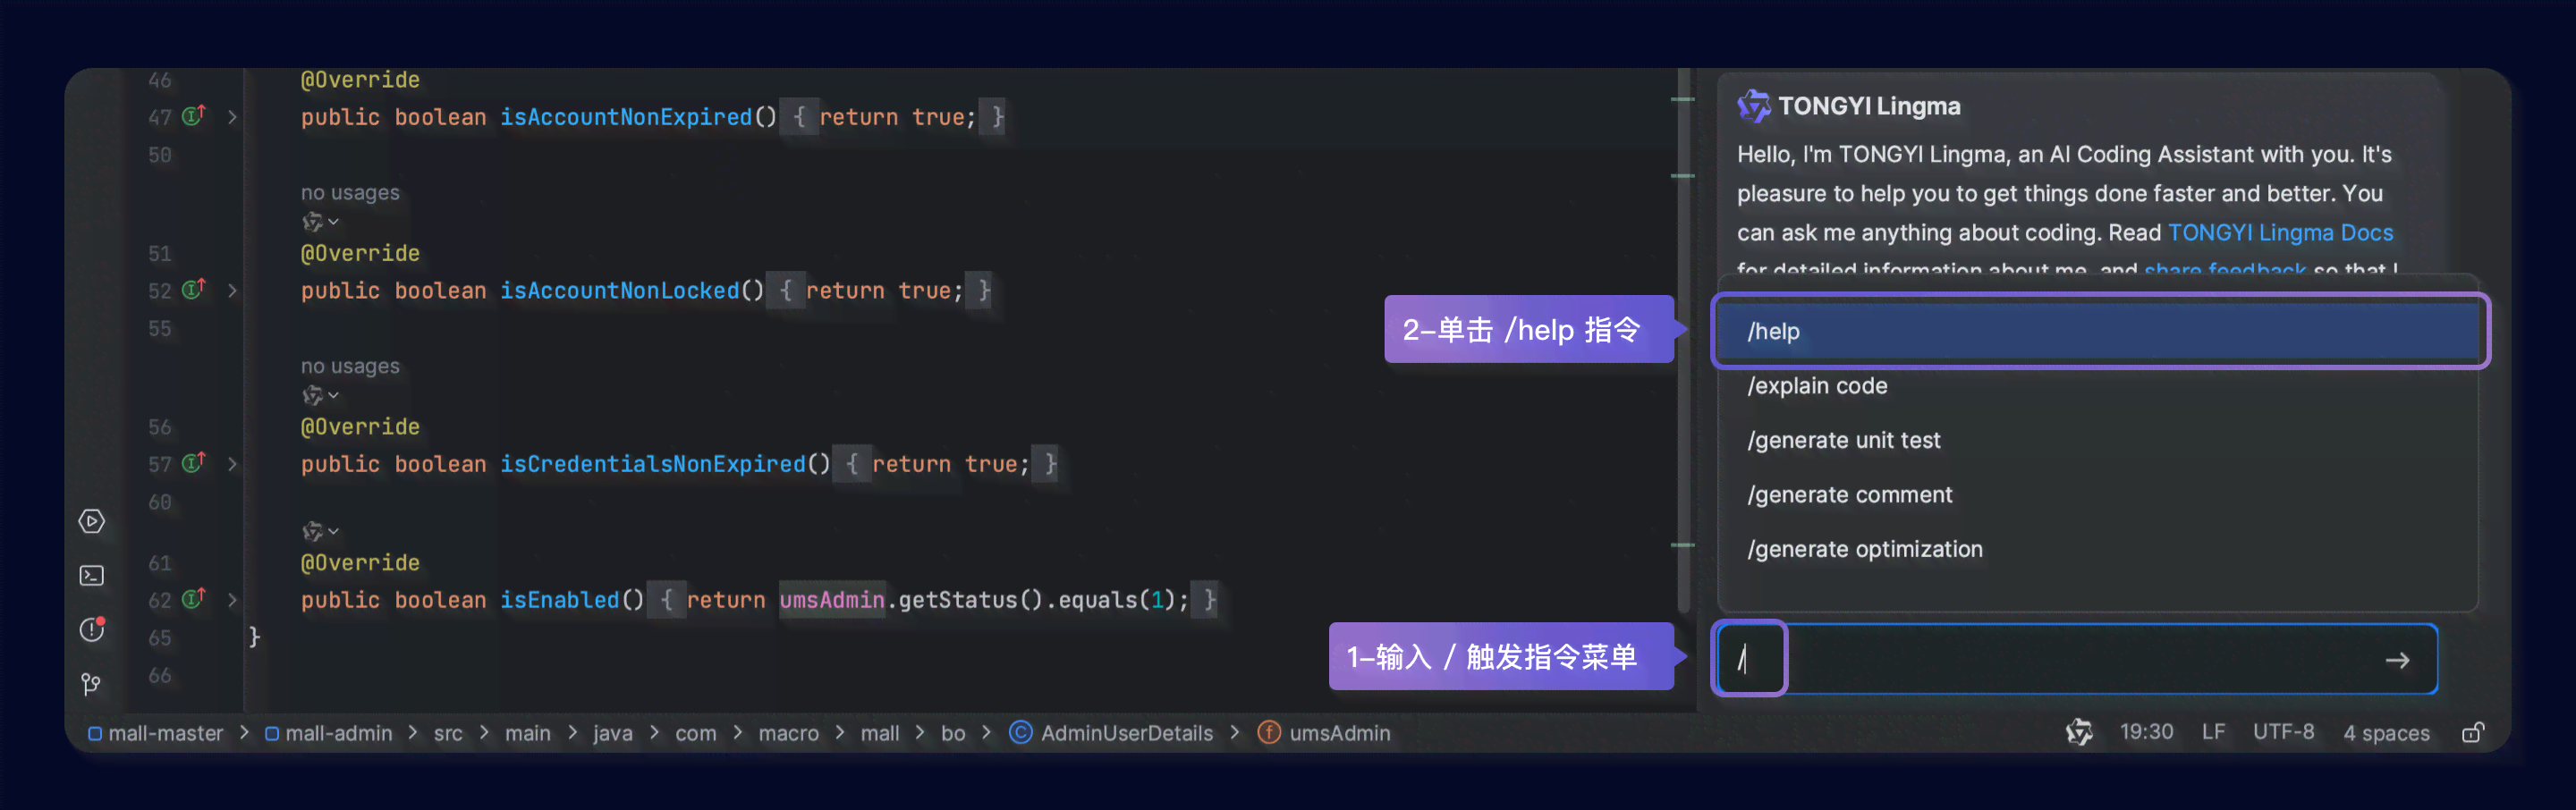Send the chat message with arrow button

coord(2397,660)
